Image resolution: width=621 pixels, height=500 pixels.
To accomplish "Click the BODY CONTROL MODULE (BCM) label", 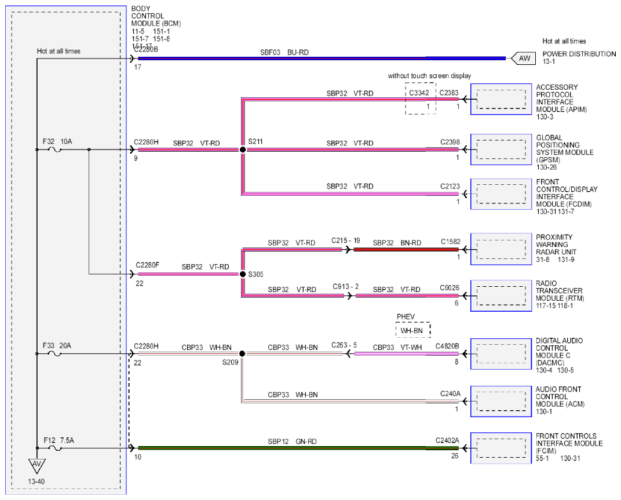I will coord(156,16).
